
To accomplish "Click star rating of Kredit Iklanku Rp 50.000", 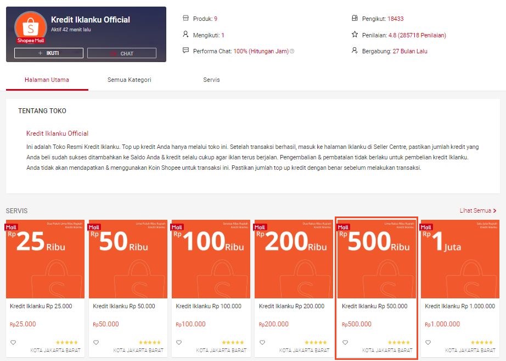I will 150,342.
